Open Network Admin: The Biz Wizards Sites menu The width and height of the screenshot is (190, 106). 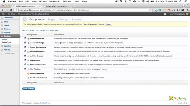[34, 14]
